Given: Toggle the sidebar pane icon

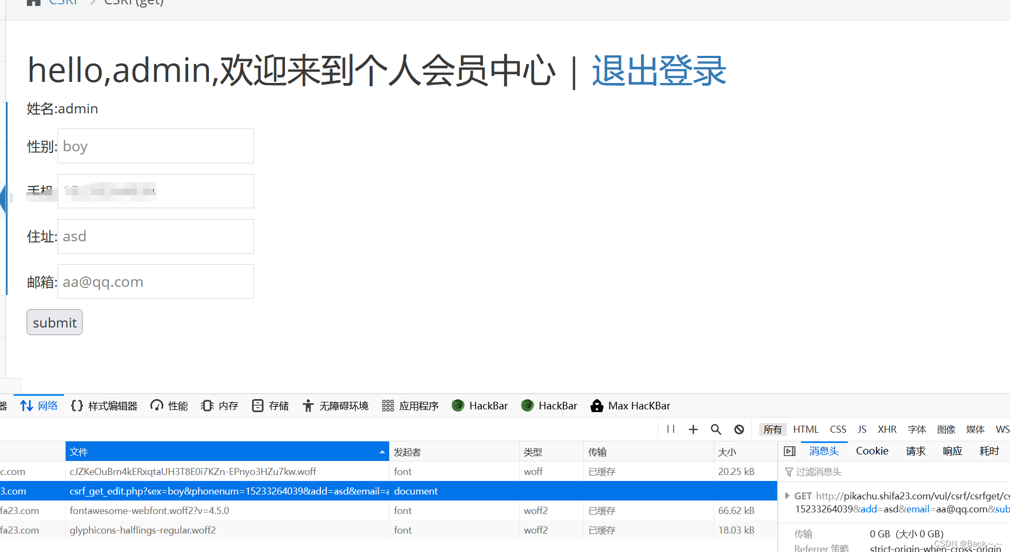Looking at the screenshot, I should (790, 451).
